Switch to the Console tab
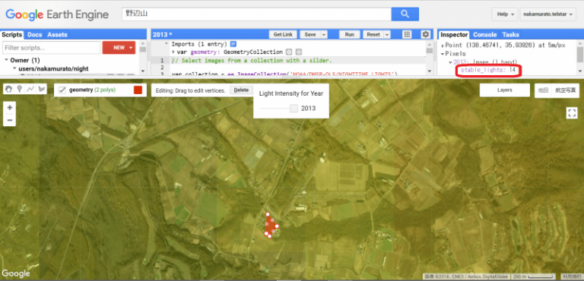The width and height of the screenshot is (584, 281). [x=484, y=35]
